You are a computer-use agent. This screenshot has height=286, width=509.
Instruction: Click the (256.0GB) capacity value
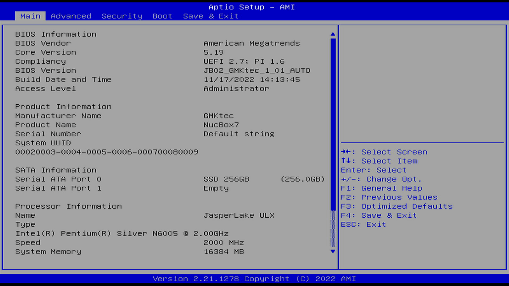pos(302,179)
